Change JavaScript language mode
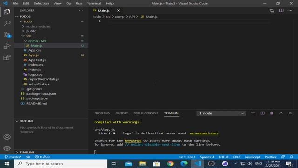This screenshot has height=168, width=298. point(252,157)
